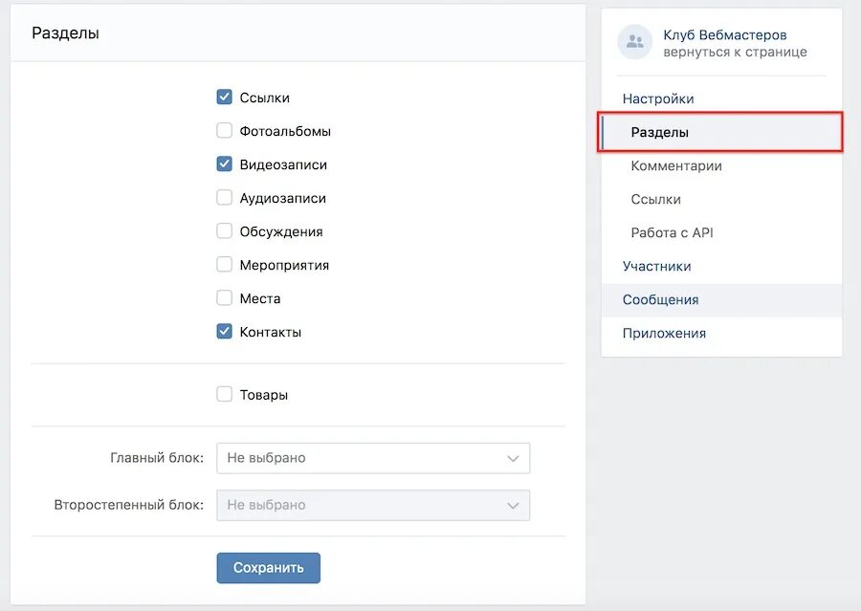
Task: Click the Сохранить button
Action: (x=268, y=567)
